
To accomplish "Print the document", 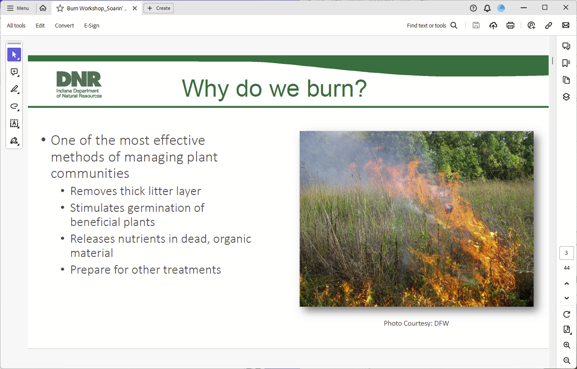I will click(x=510, y=26).
